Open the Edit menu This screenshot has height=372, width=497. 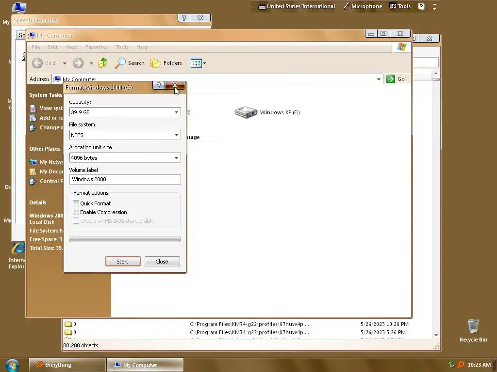tap(52, 47)
